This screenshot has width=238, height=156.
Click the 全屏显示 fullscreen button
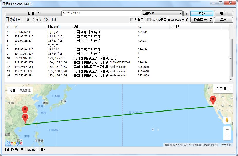coord(223,89)
